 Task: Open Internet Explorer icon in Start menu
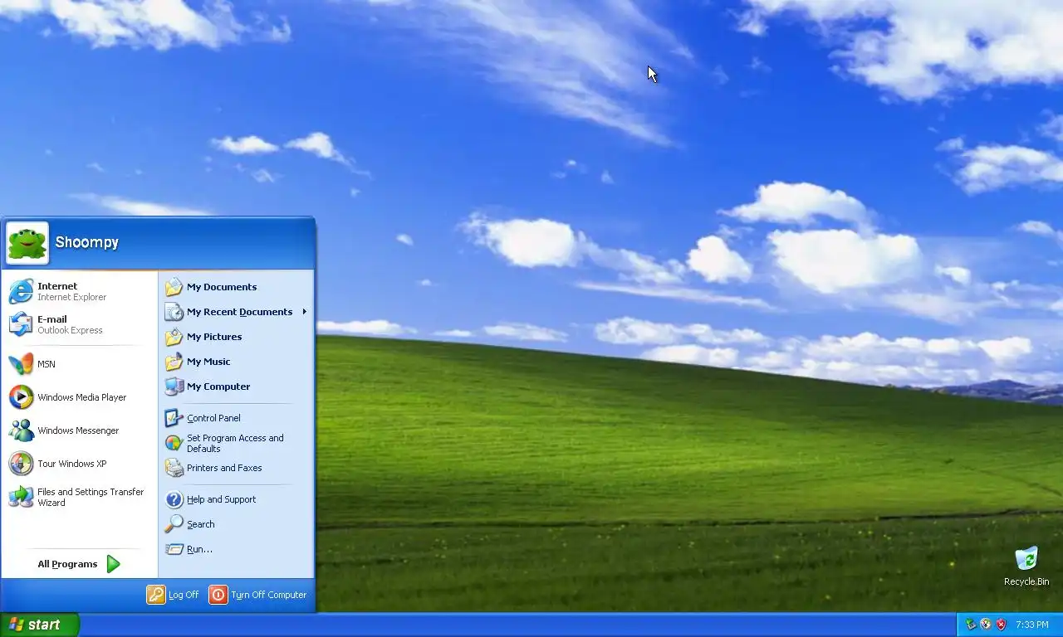coord(21,291)
